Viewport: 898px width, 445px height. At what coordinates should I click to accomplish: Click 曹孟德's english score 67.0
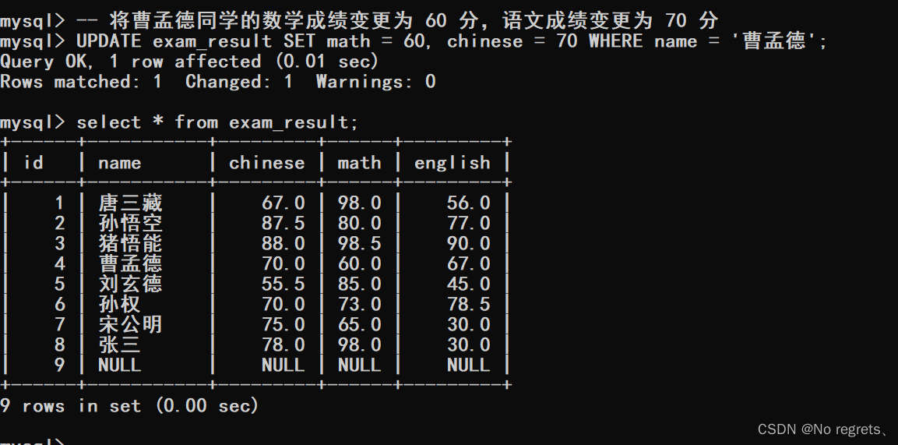click(469, 263)
